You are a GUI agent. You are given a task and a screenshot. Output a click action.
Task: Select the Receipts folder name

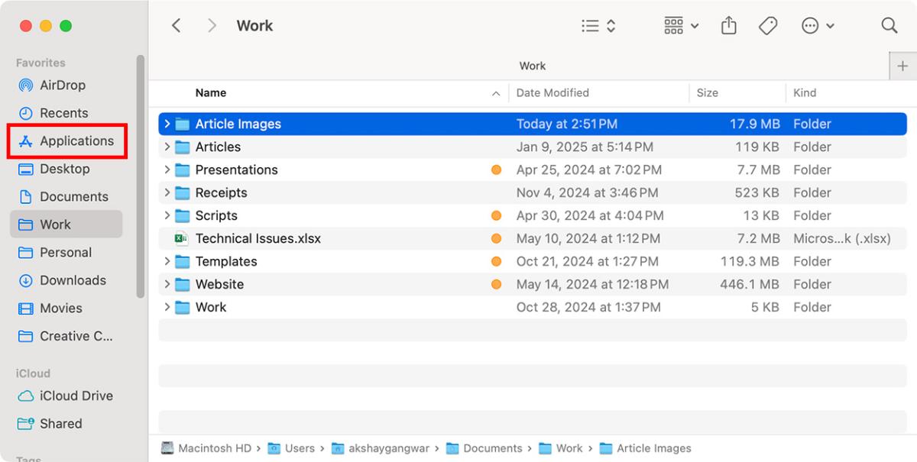click(x=221, y=192)
